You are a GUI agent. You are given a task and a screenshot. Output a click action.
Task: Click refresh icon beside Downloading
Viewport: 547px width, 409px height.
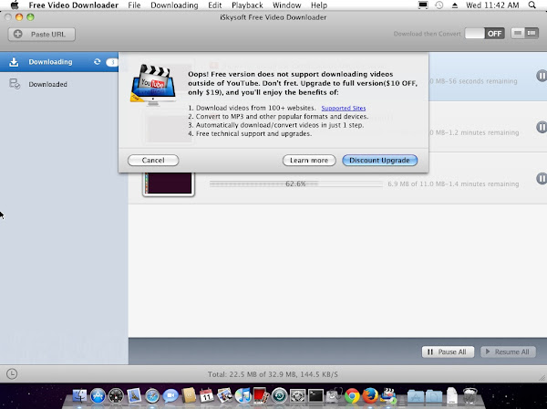coord(97,62)
